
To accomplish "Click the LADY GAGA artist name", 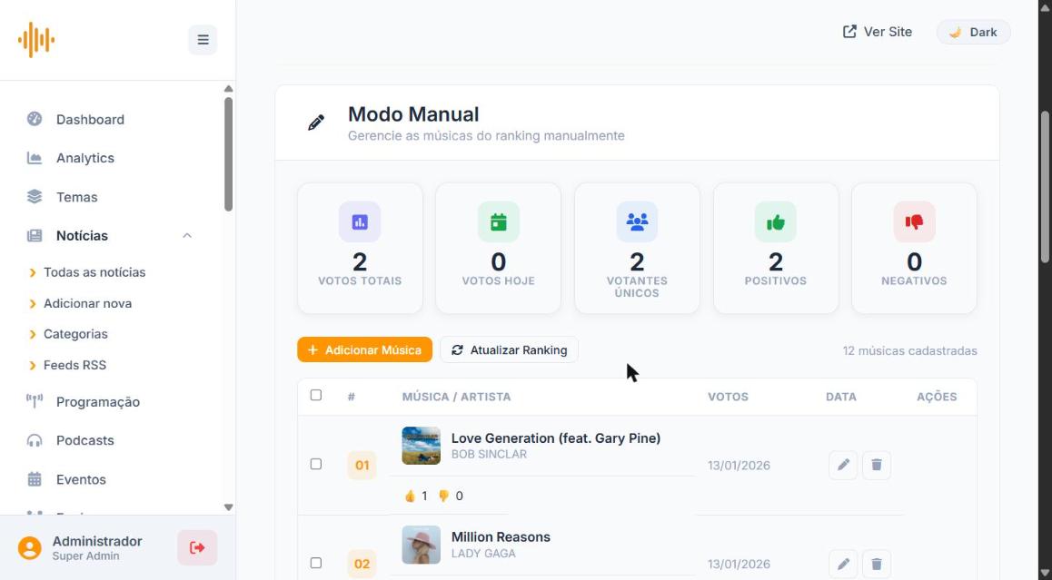I will 483,554.
